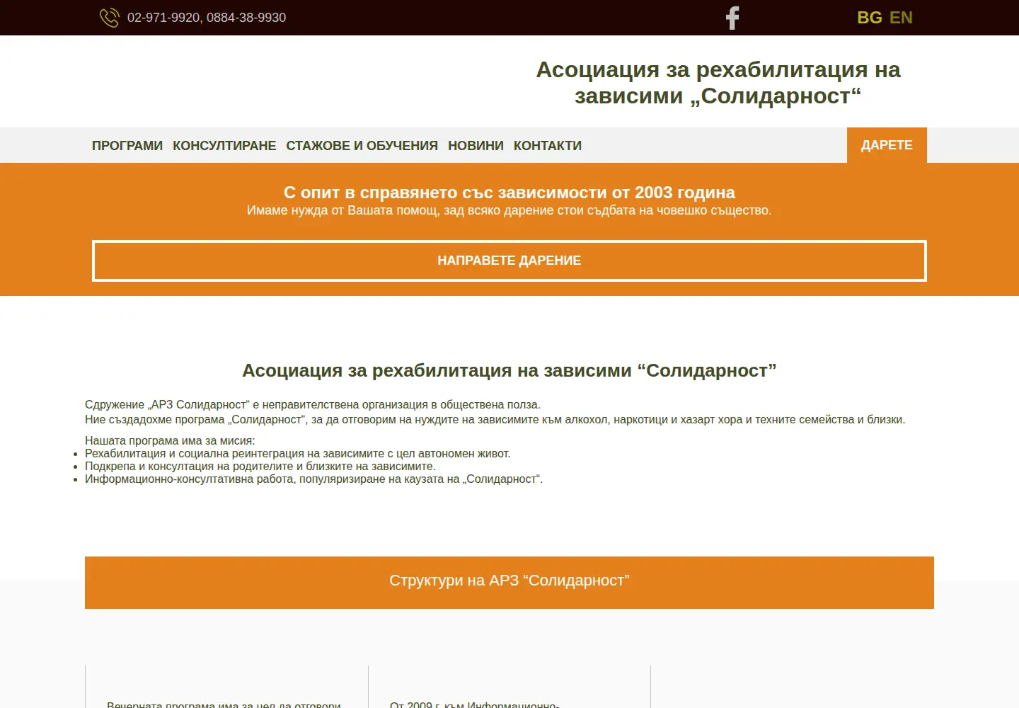Click phone number 02-971-9920, 0884-38-9930
The width and height of the screenshot is (1019, 708).
207,18
